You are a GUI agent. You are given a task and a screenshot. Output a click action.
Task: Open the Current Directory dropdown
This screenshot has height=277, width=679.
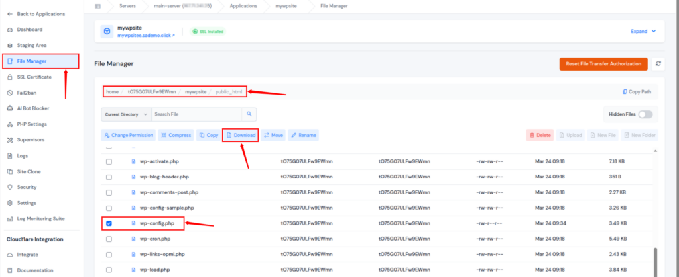[126, 114]
